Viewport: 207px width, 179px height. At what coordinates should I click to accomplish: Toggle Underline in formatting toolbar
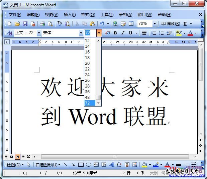click(130, 33)
